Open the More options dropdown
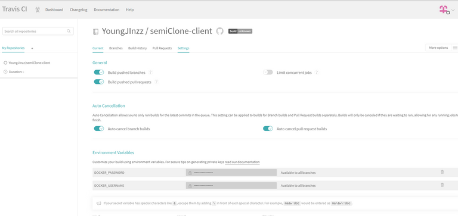The image size is (458, 216). coord(438,48)
